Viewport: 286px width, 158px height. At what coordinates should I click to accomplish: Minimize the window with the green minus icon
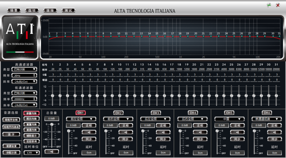point(269,5)
